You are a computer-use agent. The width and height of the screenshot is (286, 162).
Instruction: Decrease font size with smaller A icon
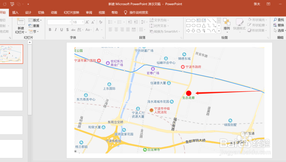[x=93, y=22]
